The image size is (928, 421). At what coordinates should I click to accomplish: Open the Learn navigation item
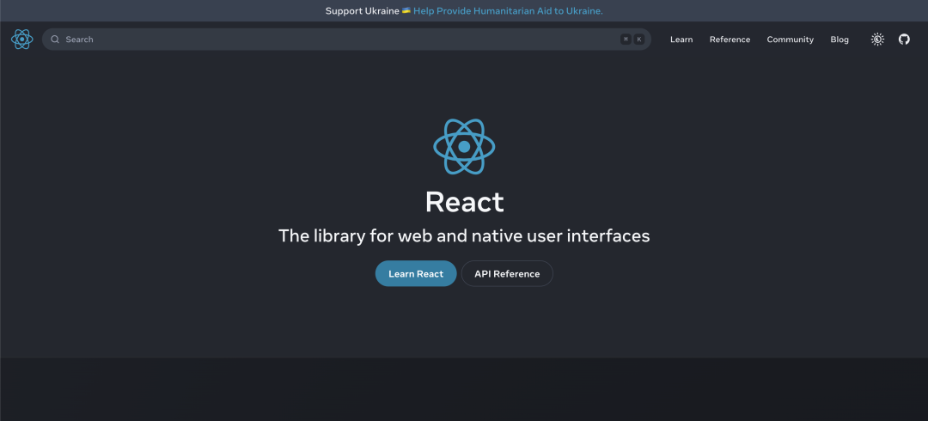(x=681, y=39)
